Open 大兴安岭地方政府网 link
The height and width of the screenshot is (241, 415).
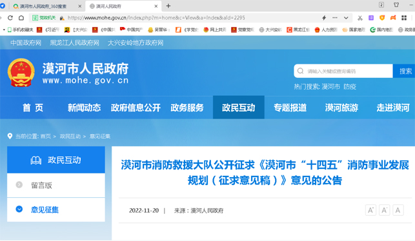136,43
